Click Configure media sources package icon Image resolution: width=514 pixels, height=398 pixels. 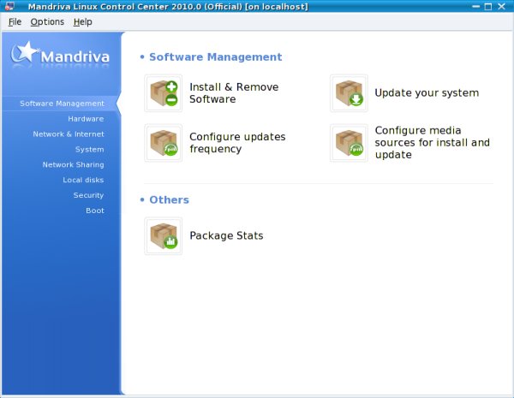[x=349, y=143]
